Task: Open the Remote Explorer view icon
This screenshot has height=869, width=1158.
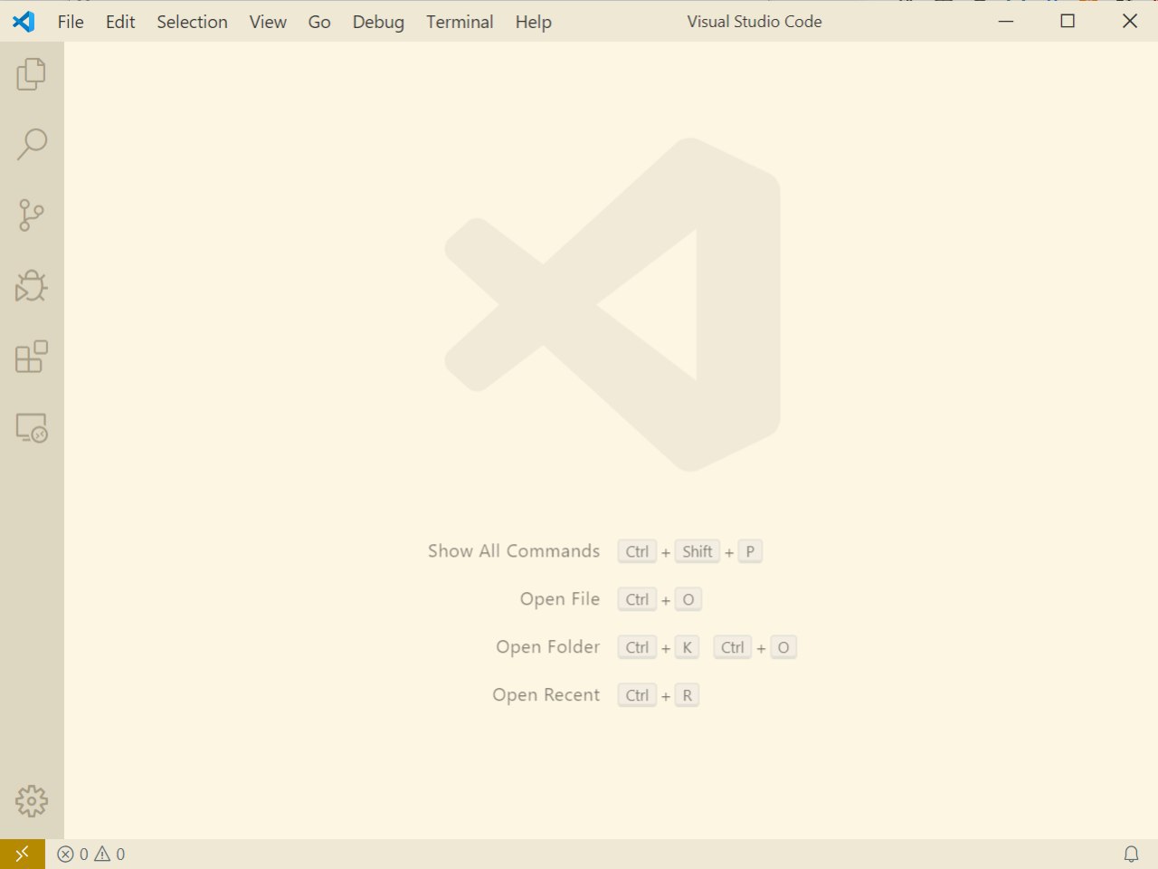Action: (x=32, y=427)
